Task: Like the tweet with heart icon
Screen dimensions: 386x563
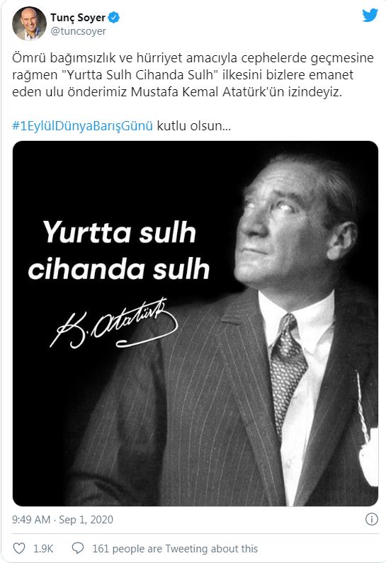Action: point(19,548)
